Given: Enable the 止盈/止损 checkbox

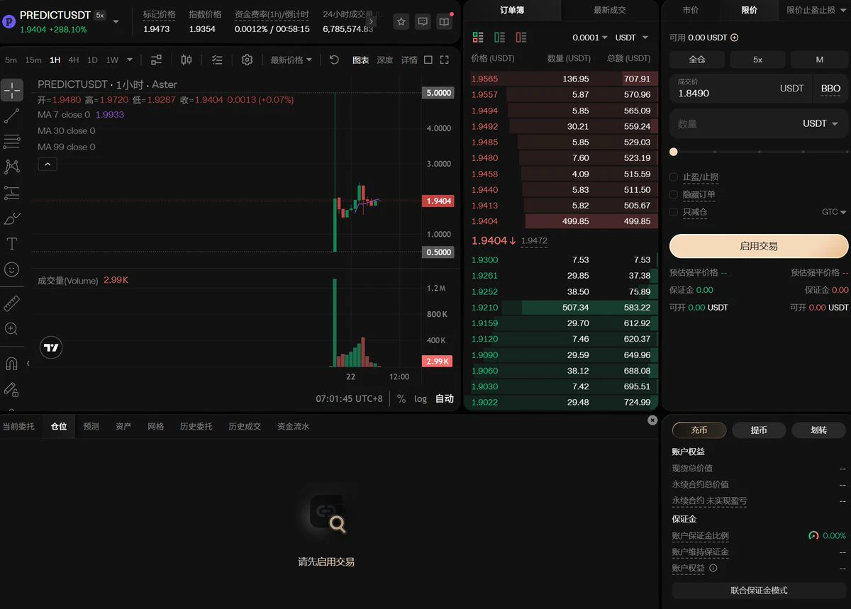Looking at the screenshot, I should click(x=674, y=177).
